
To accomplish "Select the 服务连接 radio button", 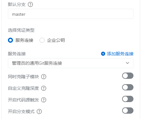I will click(10, 40).
